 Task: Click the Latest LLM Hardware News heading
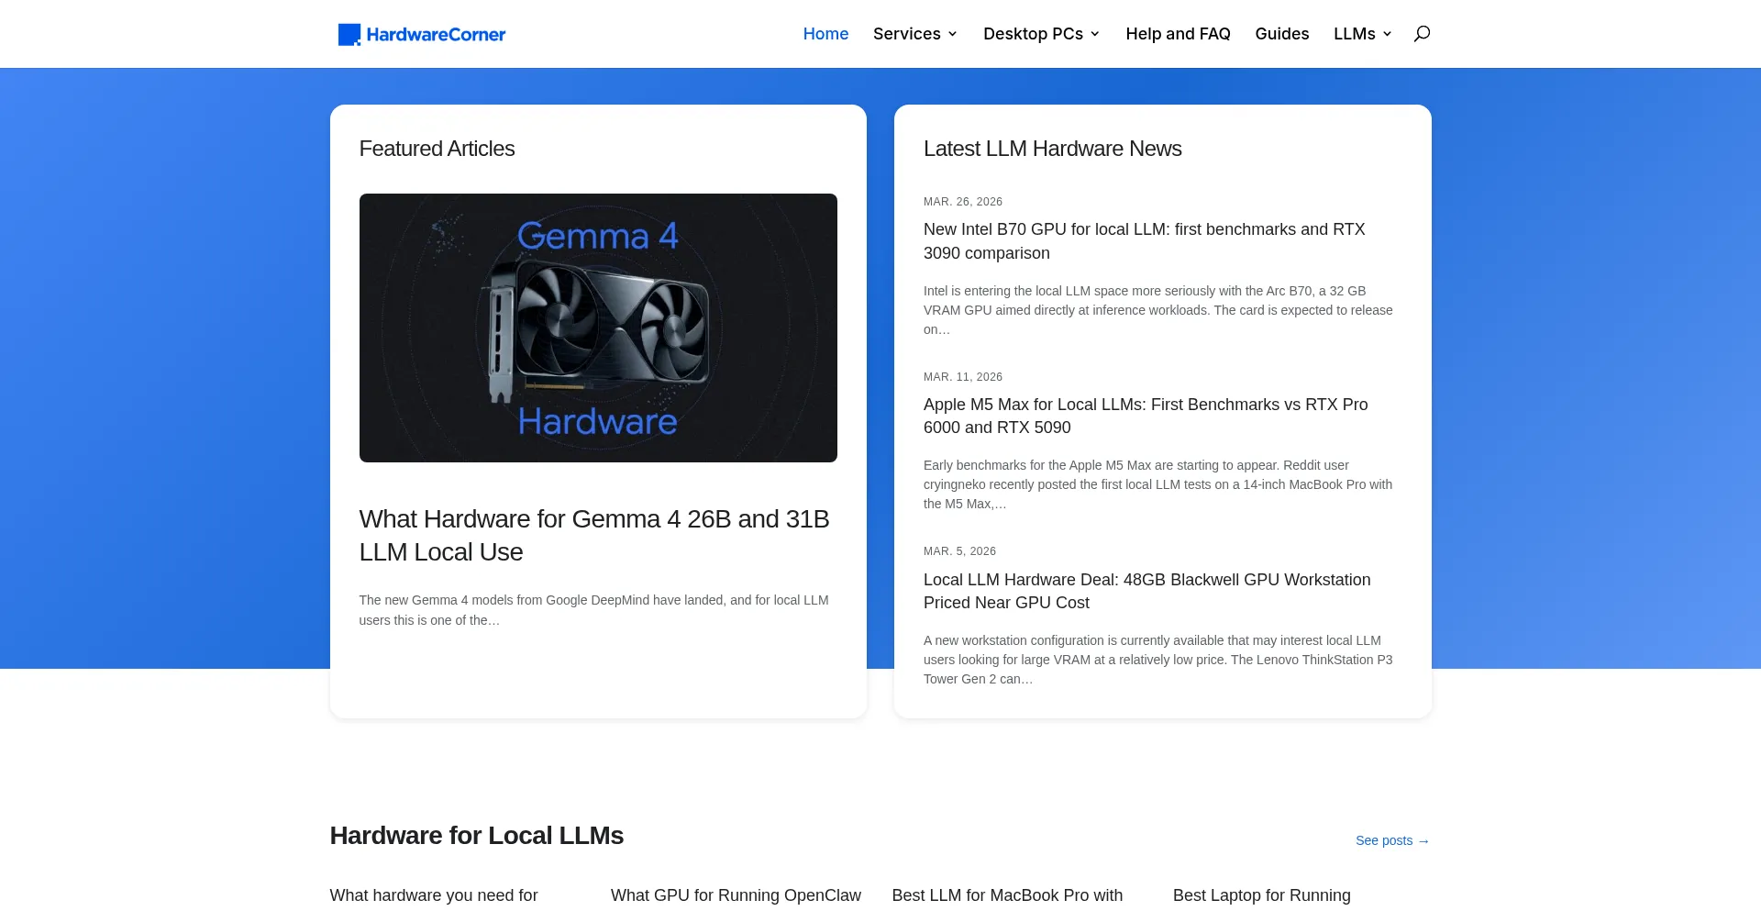pos(1052,149)
